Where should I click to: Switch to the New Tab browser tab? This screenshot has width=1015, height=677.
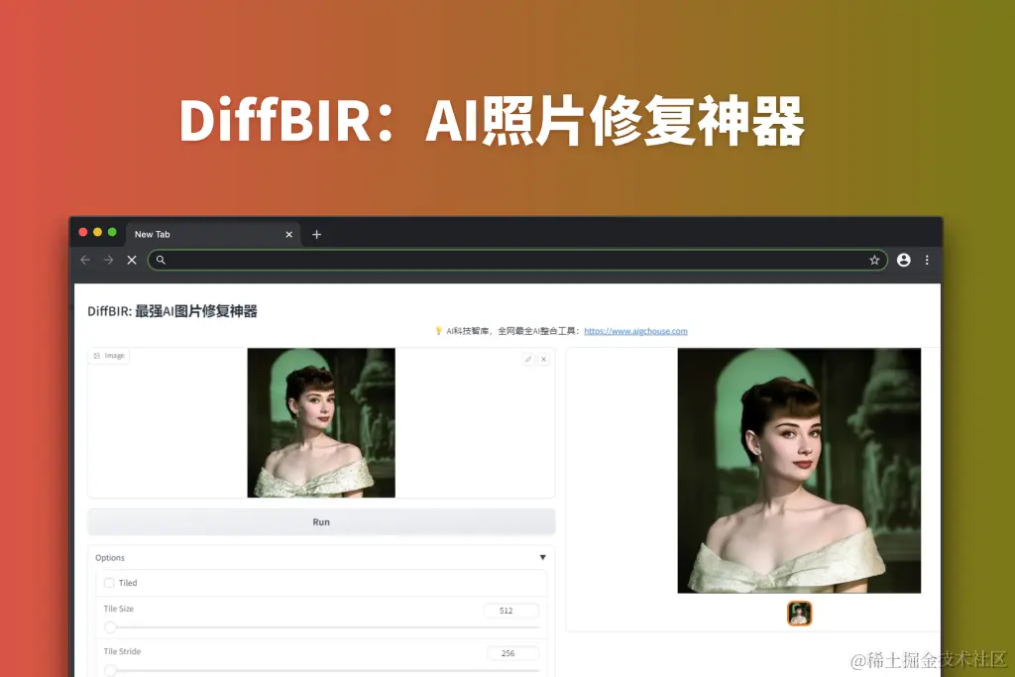pos(154,234)
